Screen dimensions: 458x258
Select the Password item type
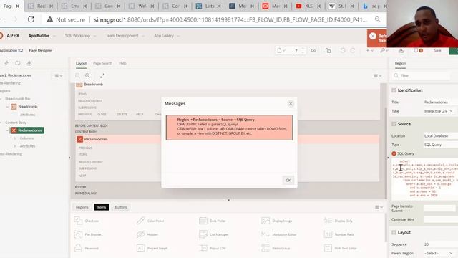click(x=87, y=248)
